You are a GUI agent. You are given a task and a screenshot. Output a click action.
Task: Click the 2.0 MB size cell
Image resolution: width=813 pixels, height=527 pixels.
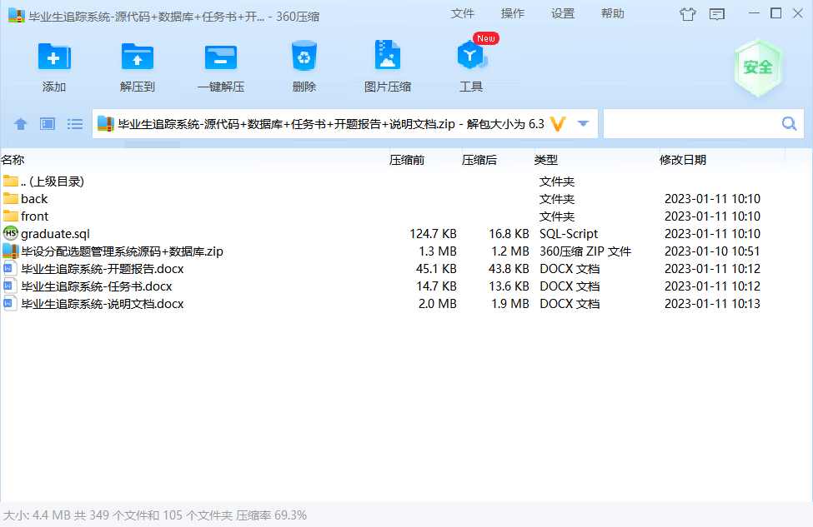pyautogui.click(x=438, y=304)
